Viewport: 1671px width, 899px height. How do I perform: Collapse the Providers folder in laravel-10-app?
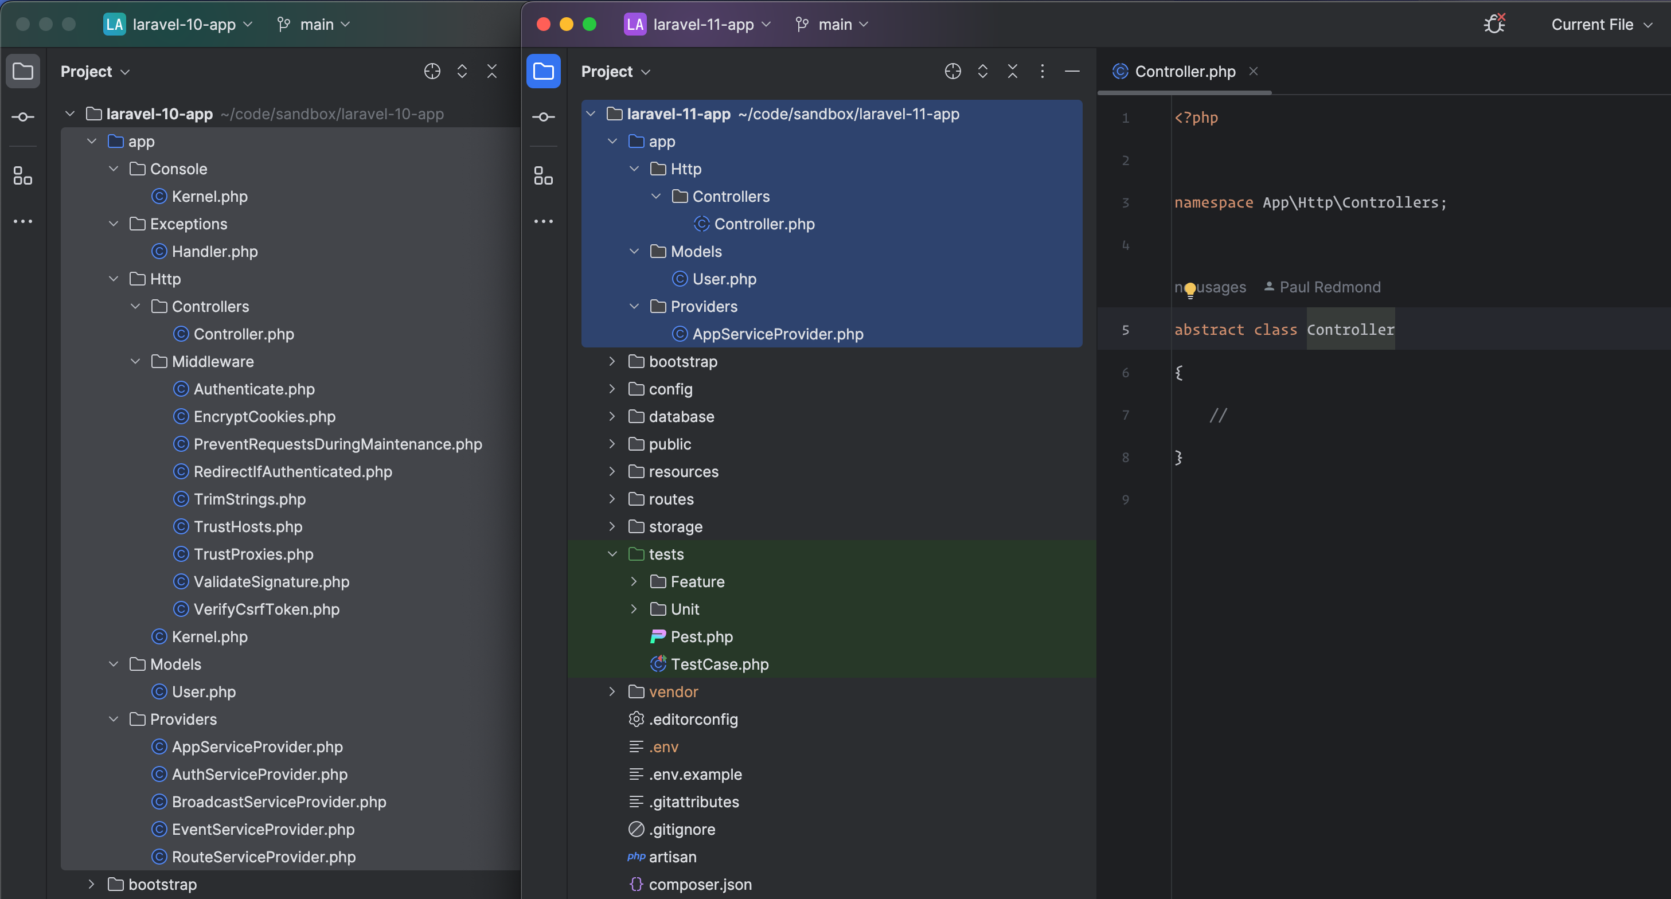point(114,718)
